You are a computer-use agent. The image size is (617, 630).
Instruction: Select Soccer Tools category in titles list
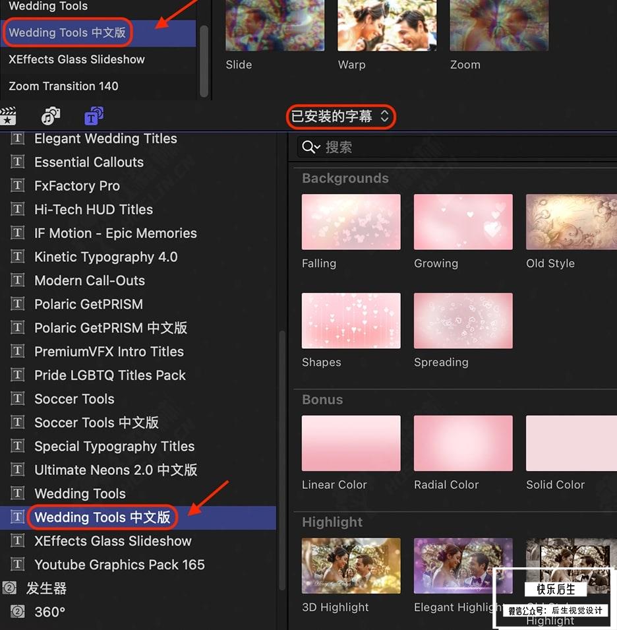[74, 399]
